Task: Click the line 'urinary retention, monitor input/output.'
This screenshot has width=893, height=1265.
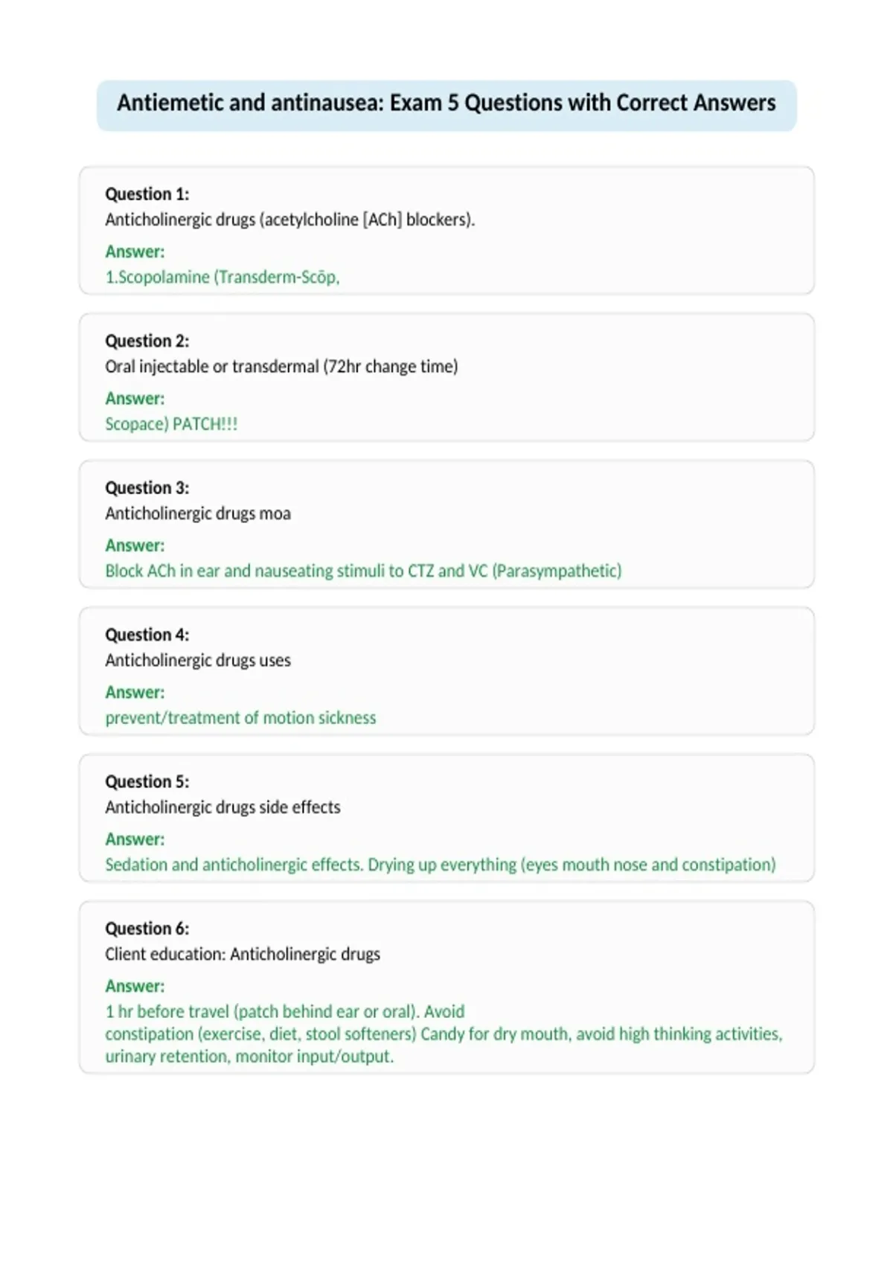Action: [x=249, y=1057]
